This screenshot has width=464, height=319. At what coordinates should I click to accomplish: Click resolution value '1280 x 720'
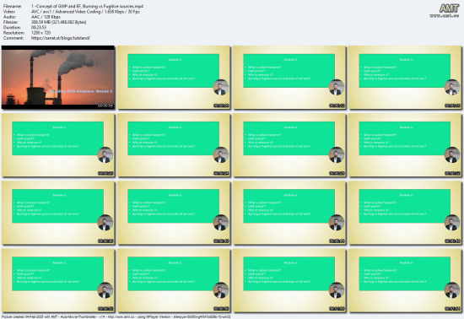pos(40,33)
